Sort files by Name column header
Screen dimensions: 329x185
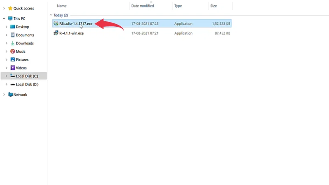point(62,6)
